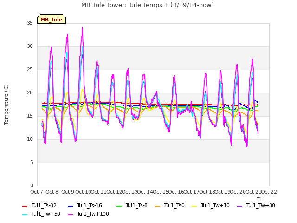This screenshot has width=297, height=223.
Task: Click the chart title MB Tule Tower
Action: pos(148,5)
